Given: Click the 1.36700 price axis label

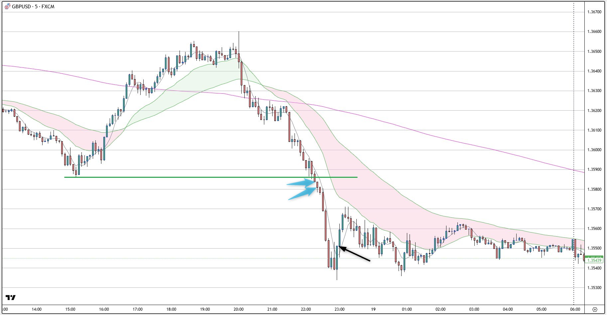Looking at the screenshot, I should click(594, 12).
